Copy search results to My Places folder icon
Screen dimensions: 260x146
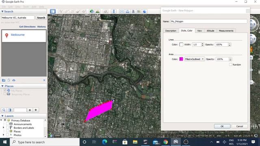(4, 80)
